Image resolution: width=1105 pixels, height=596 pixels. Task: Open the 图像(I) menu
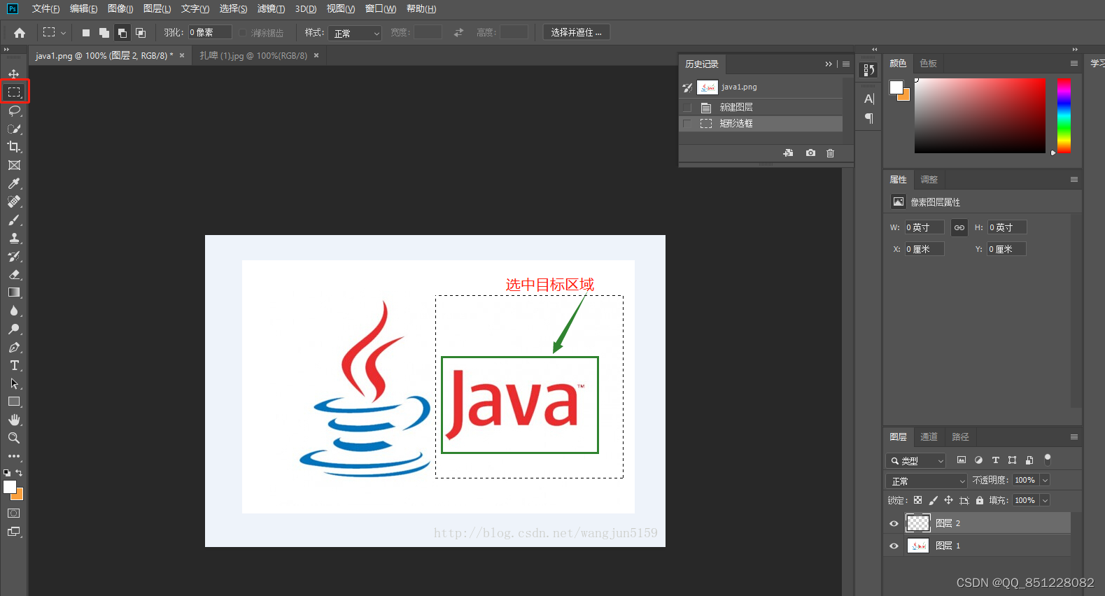click(120, 8)
